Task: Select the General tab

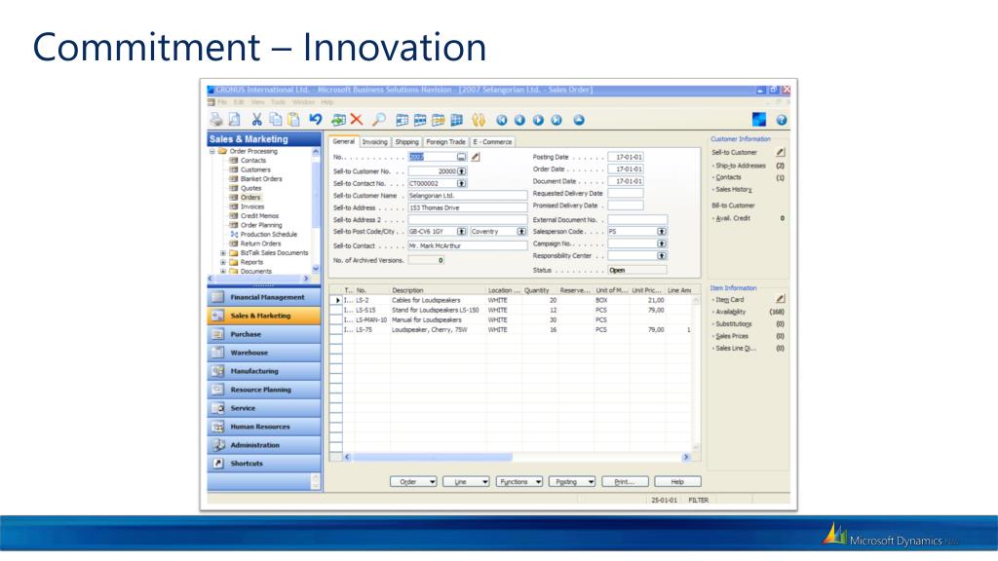Action: 344,141
